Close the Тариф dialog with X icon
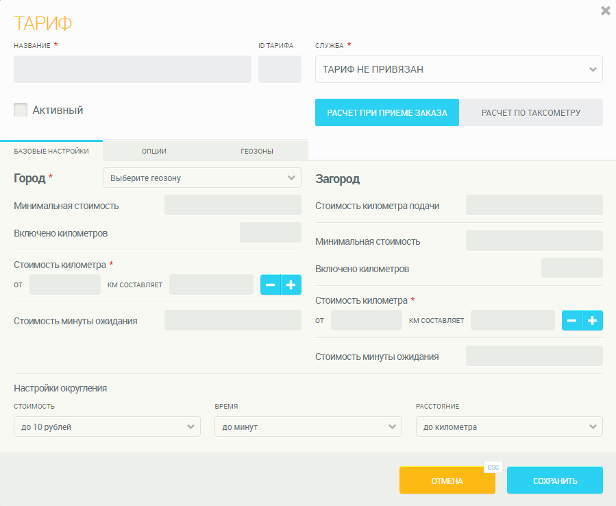 tap(605, 11)
